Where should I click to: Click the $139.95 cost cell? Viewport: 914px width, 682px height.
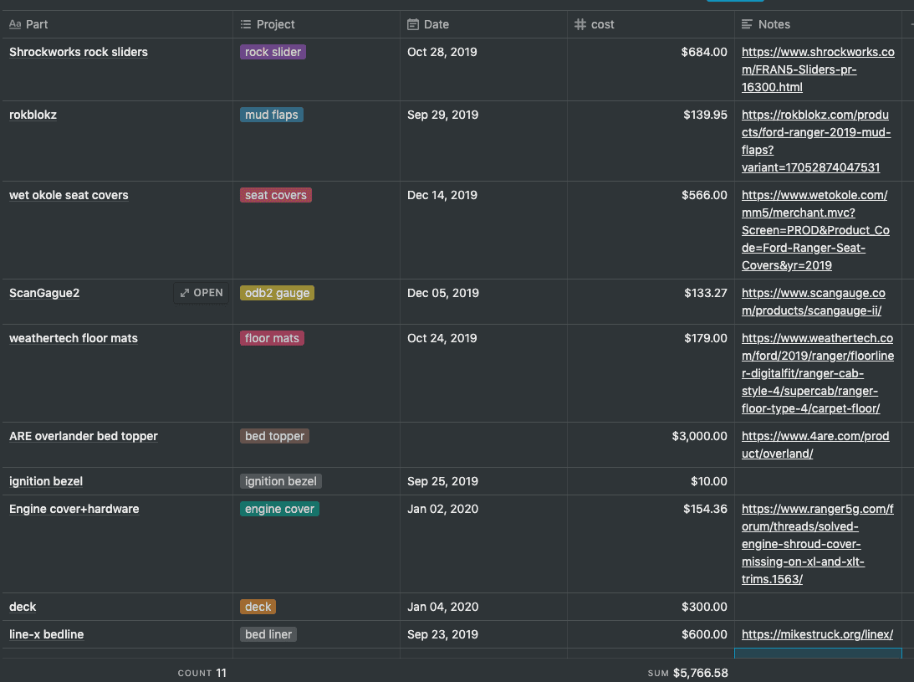click(x=651, y=141)
